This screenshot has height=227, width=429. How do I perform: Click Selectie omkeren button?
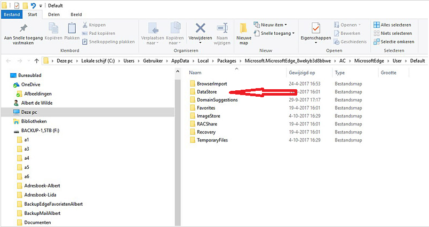tap(394, 41)
